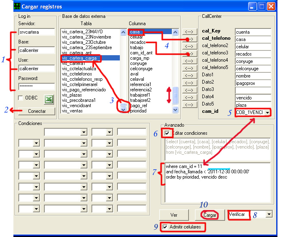Image resolution: width=288 pixels, height=237 pixels.
Task: Click the Servidor input field
Action: click(37, 32)
